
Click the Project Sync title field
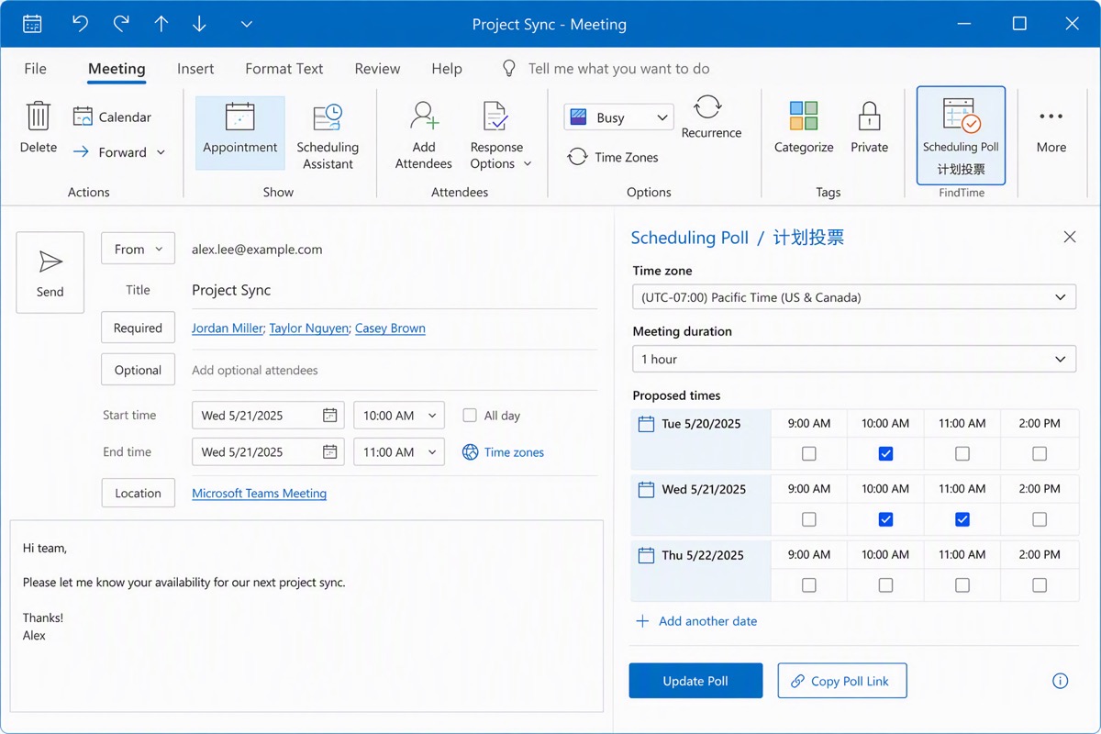(395, 290)
